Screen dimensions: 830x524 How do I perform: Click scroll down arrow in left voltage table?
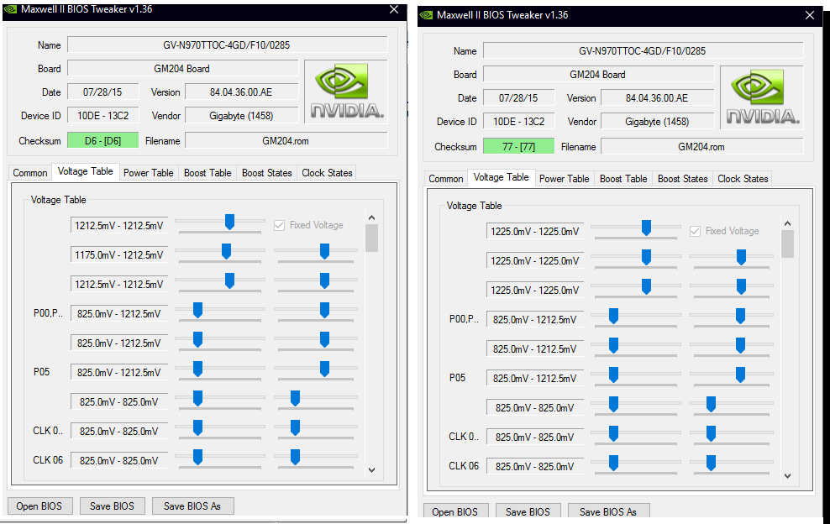click(x=371, y=470)
